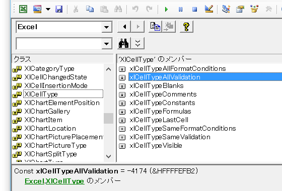Image resolution: width=282 pixels, height=191 pixels.
Task: Go back in Object Browser
Action: [124, 27]
